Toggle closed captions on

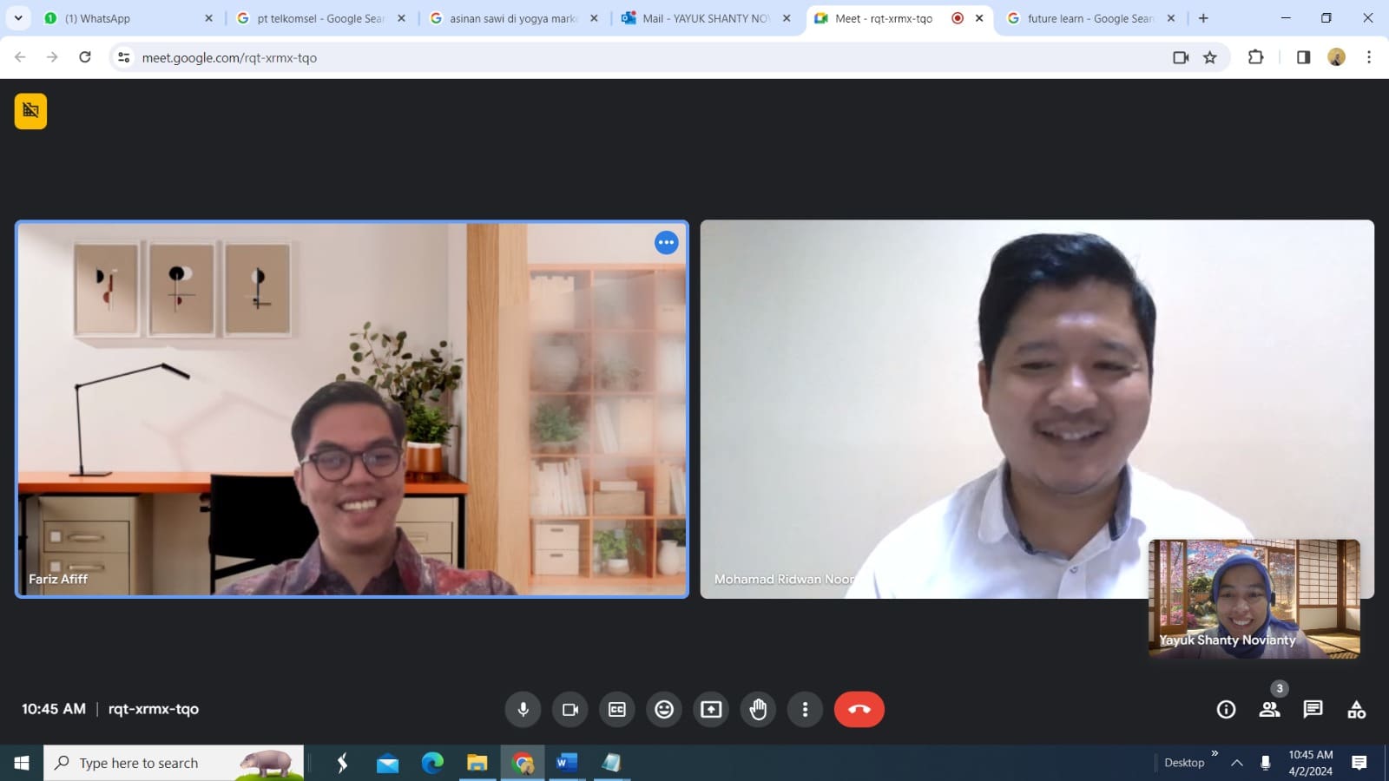pyautogui.click(x=617, y=709)
